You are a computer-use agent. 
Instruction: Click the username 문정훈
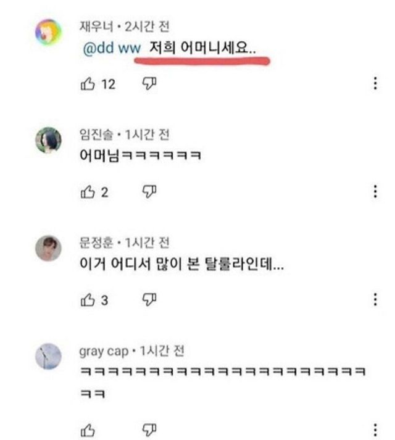[x=95, y=243]
